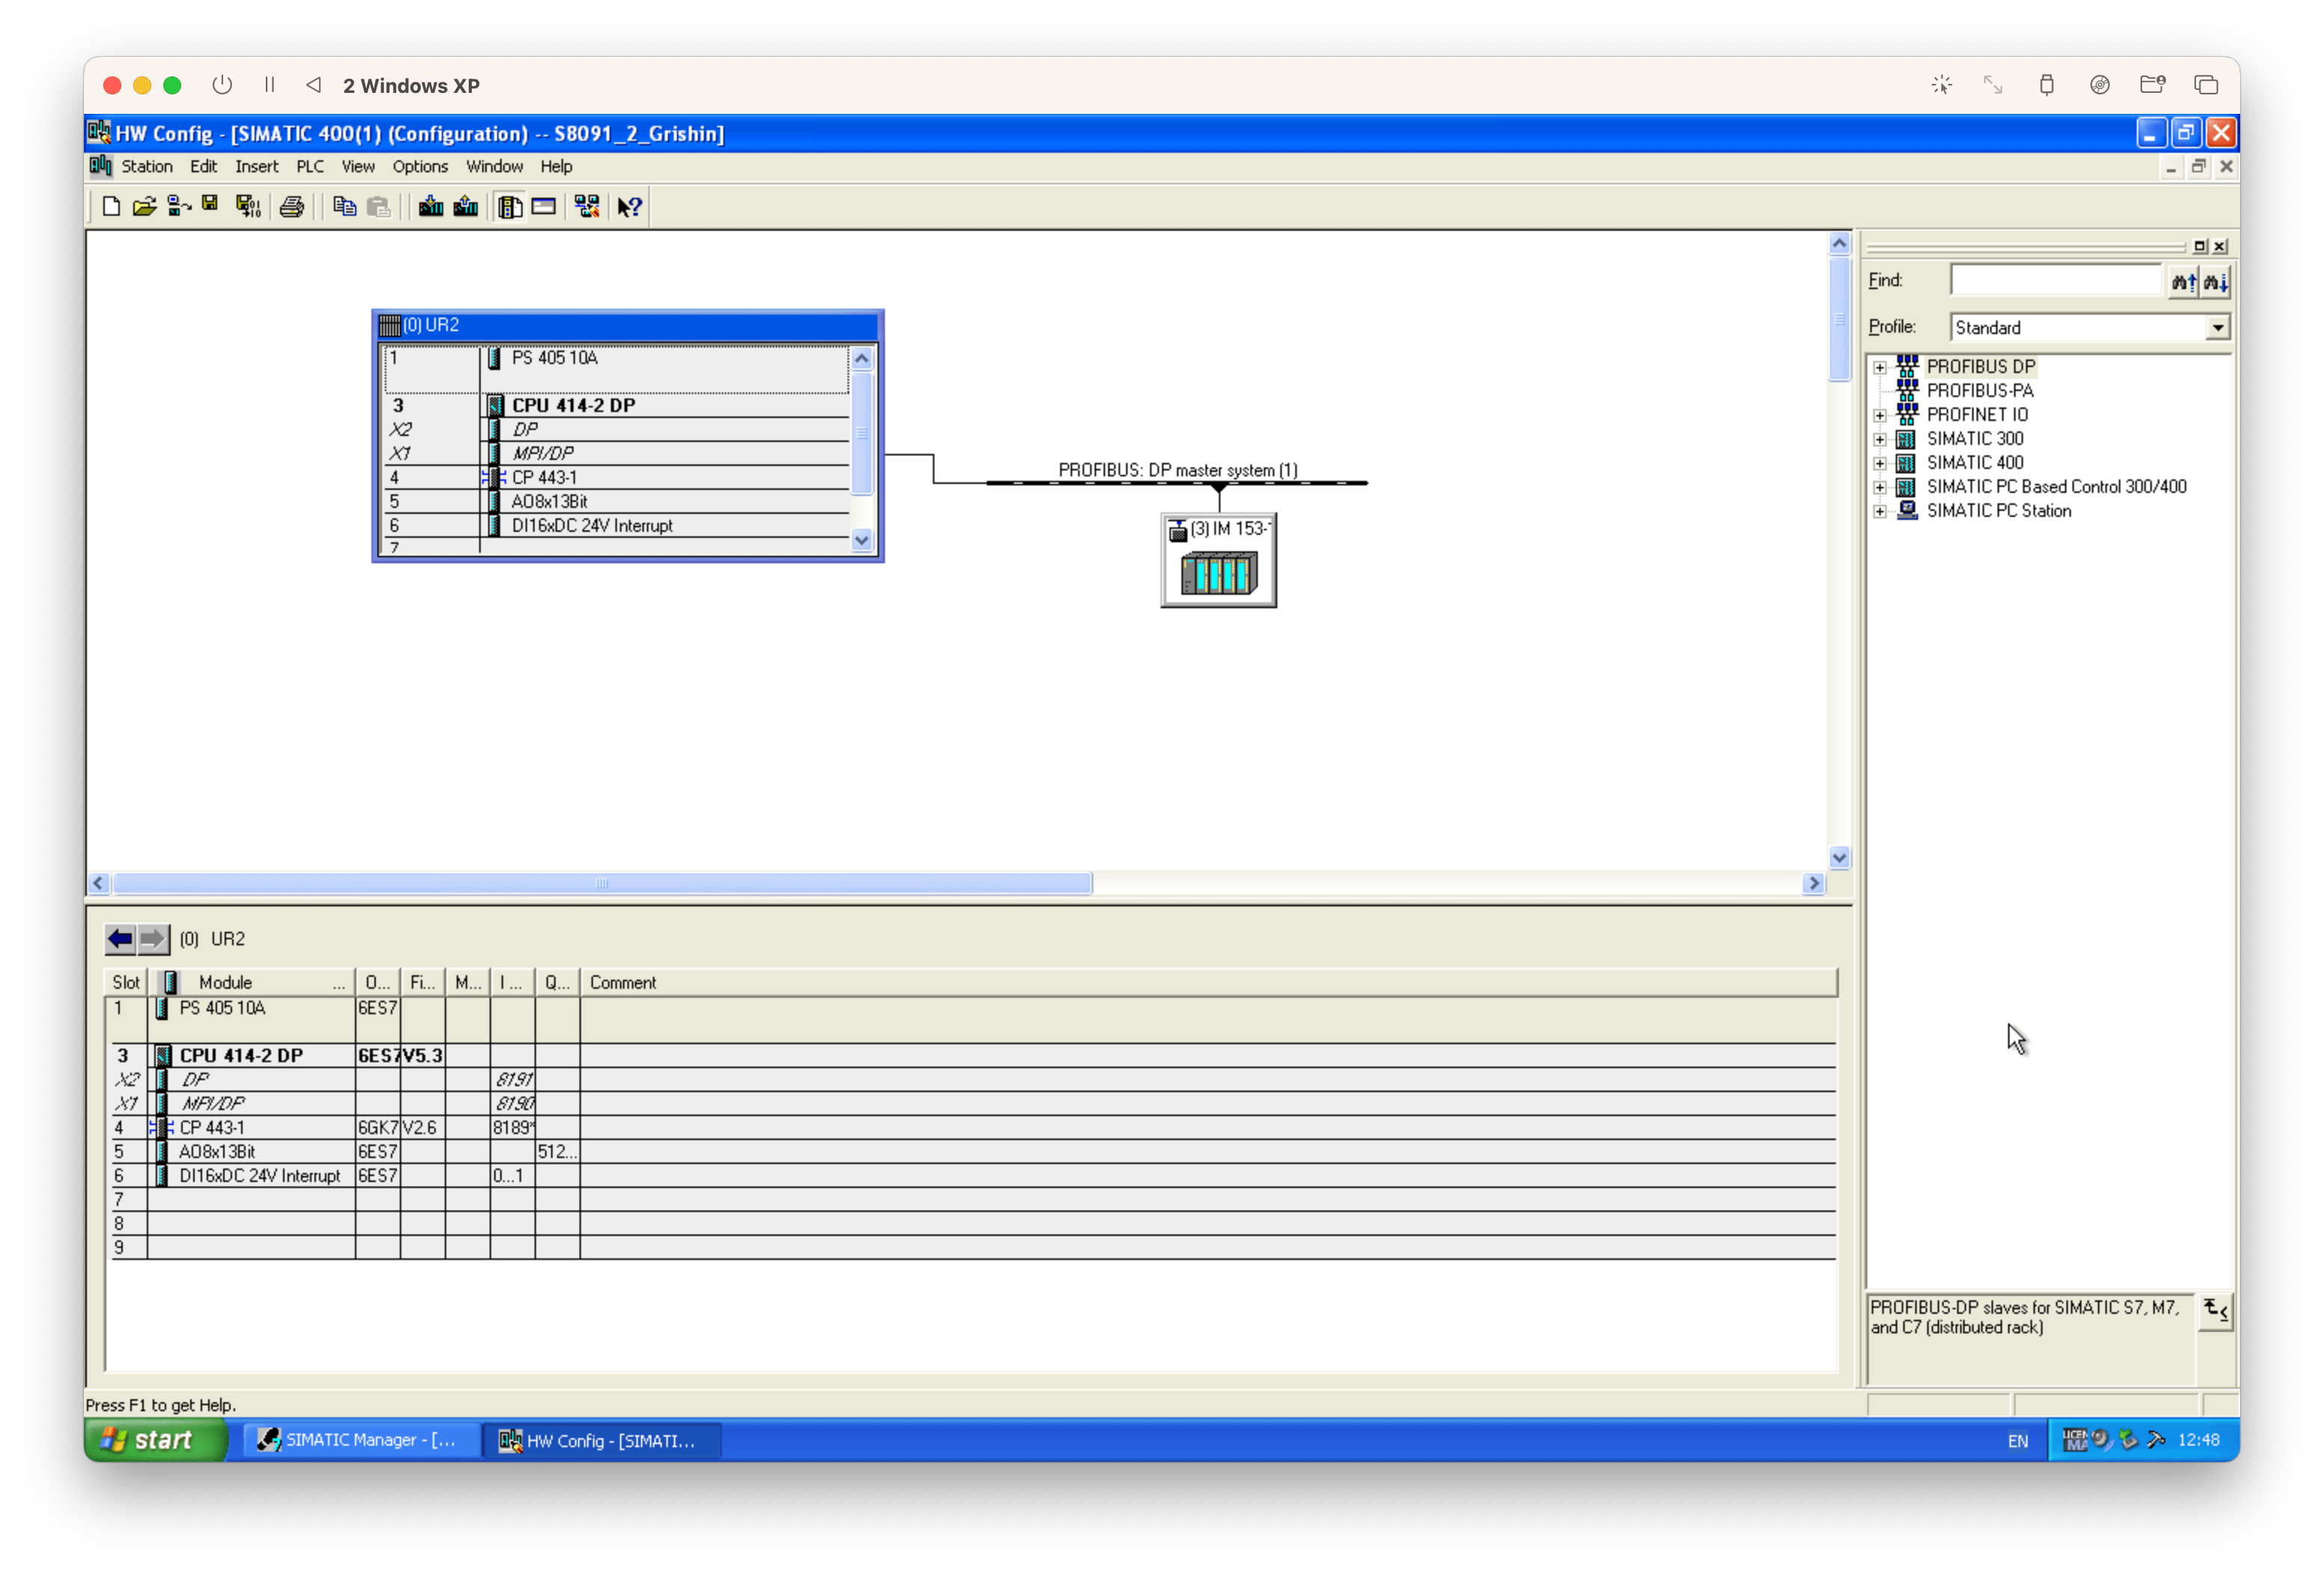Select CP 443-1 row in rack
Image resolution: width=2324 pixels, height=1573 pixels.
[616, 477]
